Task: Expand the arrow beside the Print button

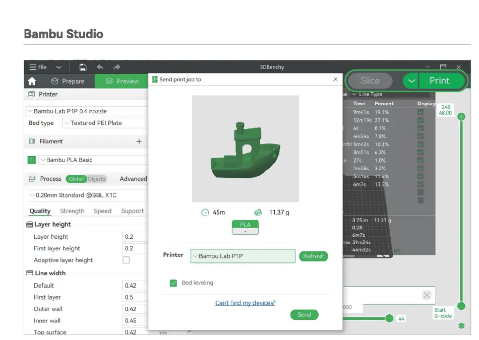Action: [411, 81]
